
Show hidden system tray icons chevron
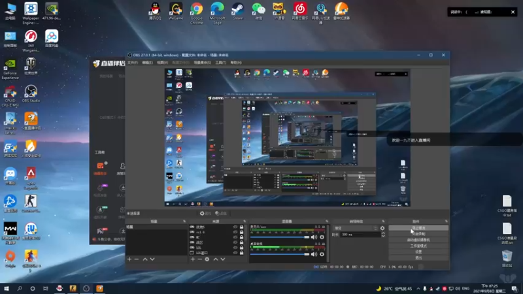[418, 288]
